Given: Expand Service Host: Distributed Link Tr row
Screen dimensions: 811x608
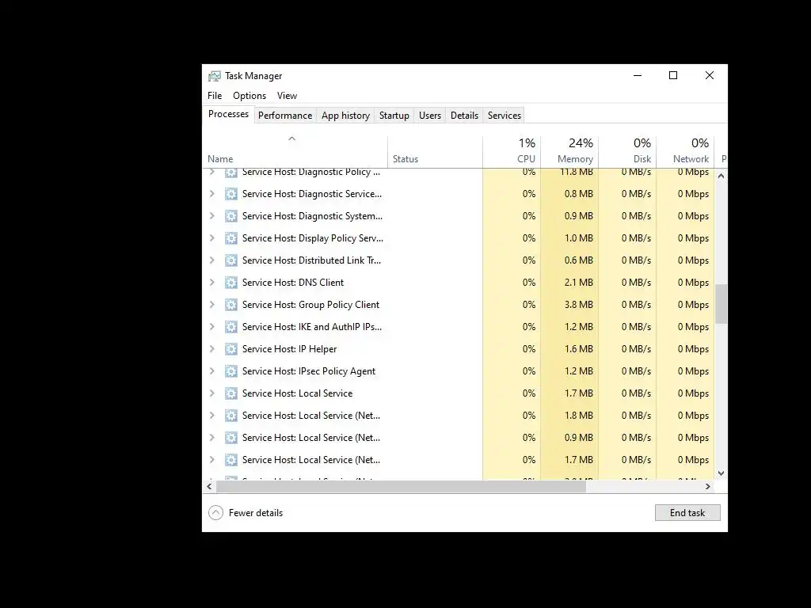Looking at the screenshot, I should [x=211, y=260].
